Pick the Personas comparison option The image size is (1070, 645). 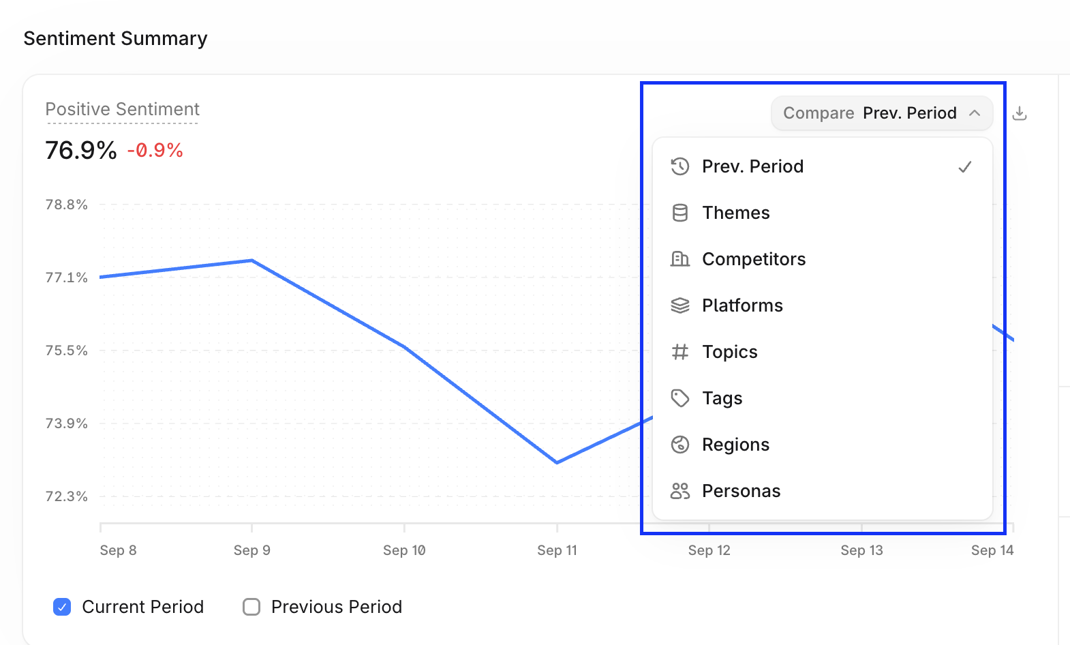823,491
